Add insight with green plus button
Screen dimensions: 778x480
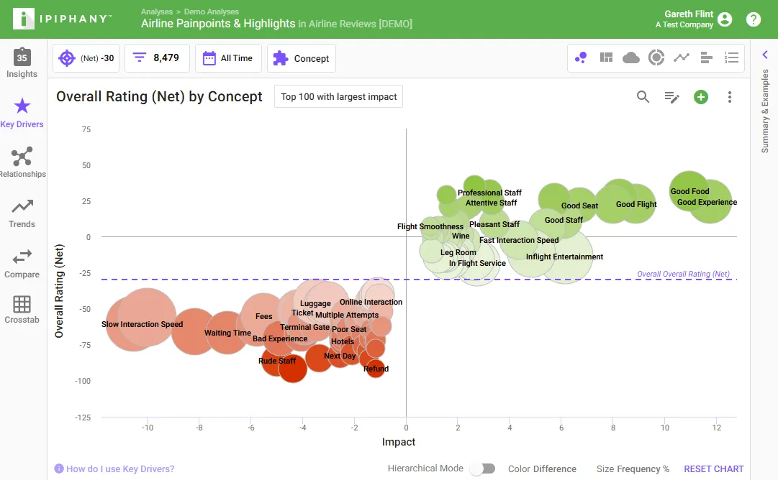click(700, 97)
